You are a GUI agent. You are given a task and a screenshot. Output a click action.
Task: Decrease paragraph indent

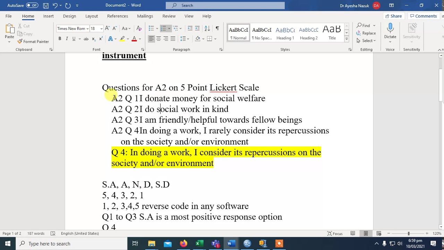click(x=190, y=28)
